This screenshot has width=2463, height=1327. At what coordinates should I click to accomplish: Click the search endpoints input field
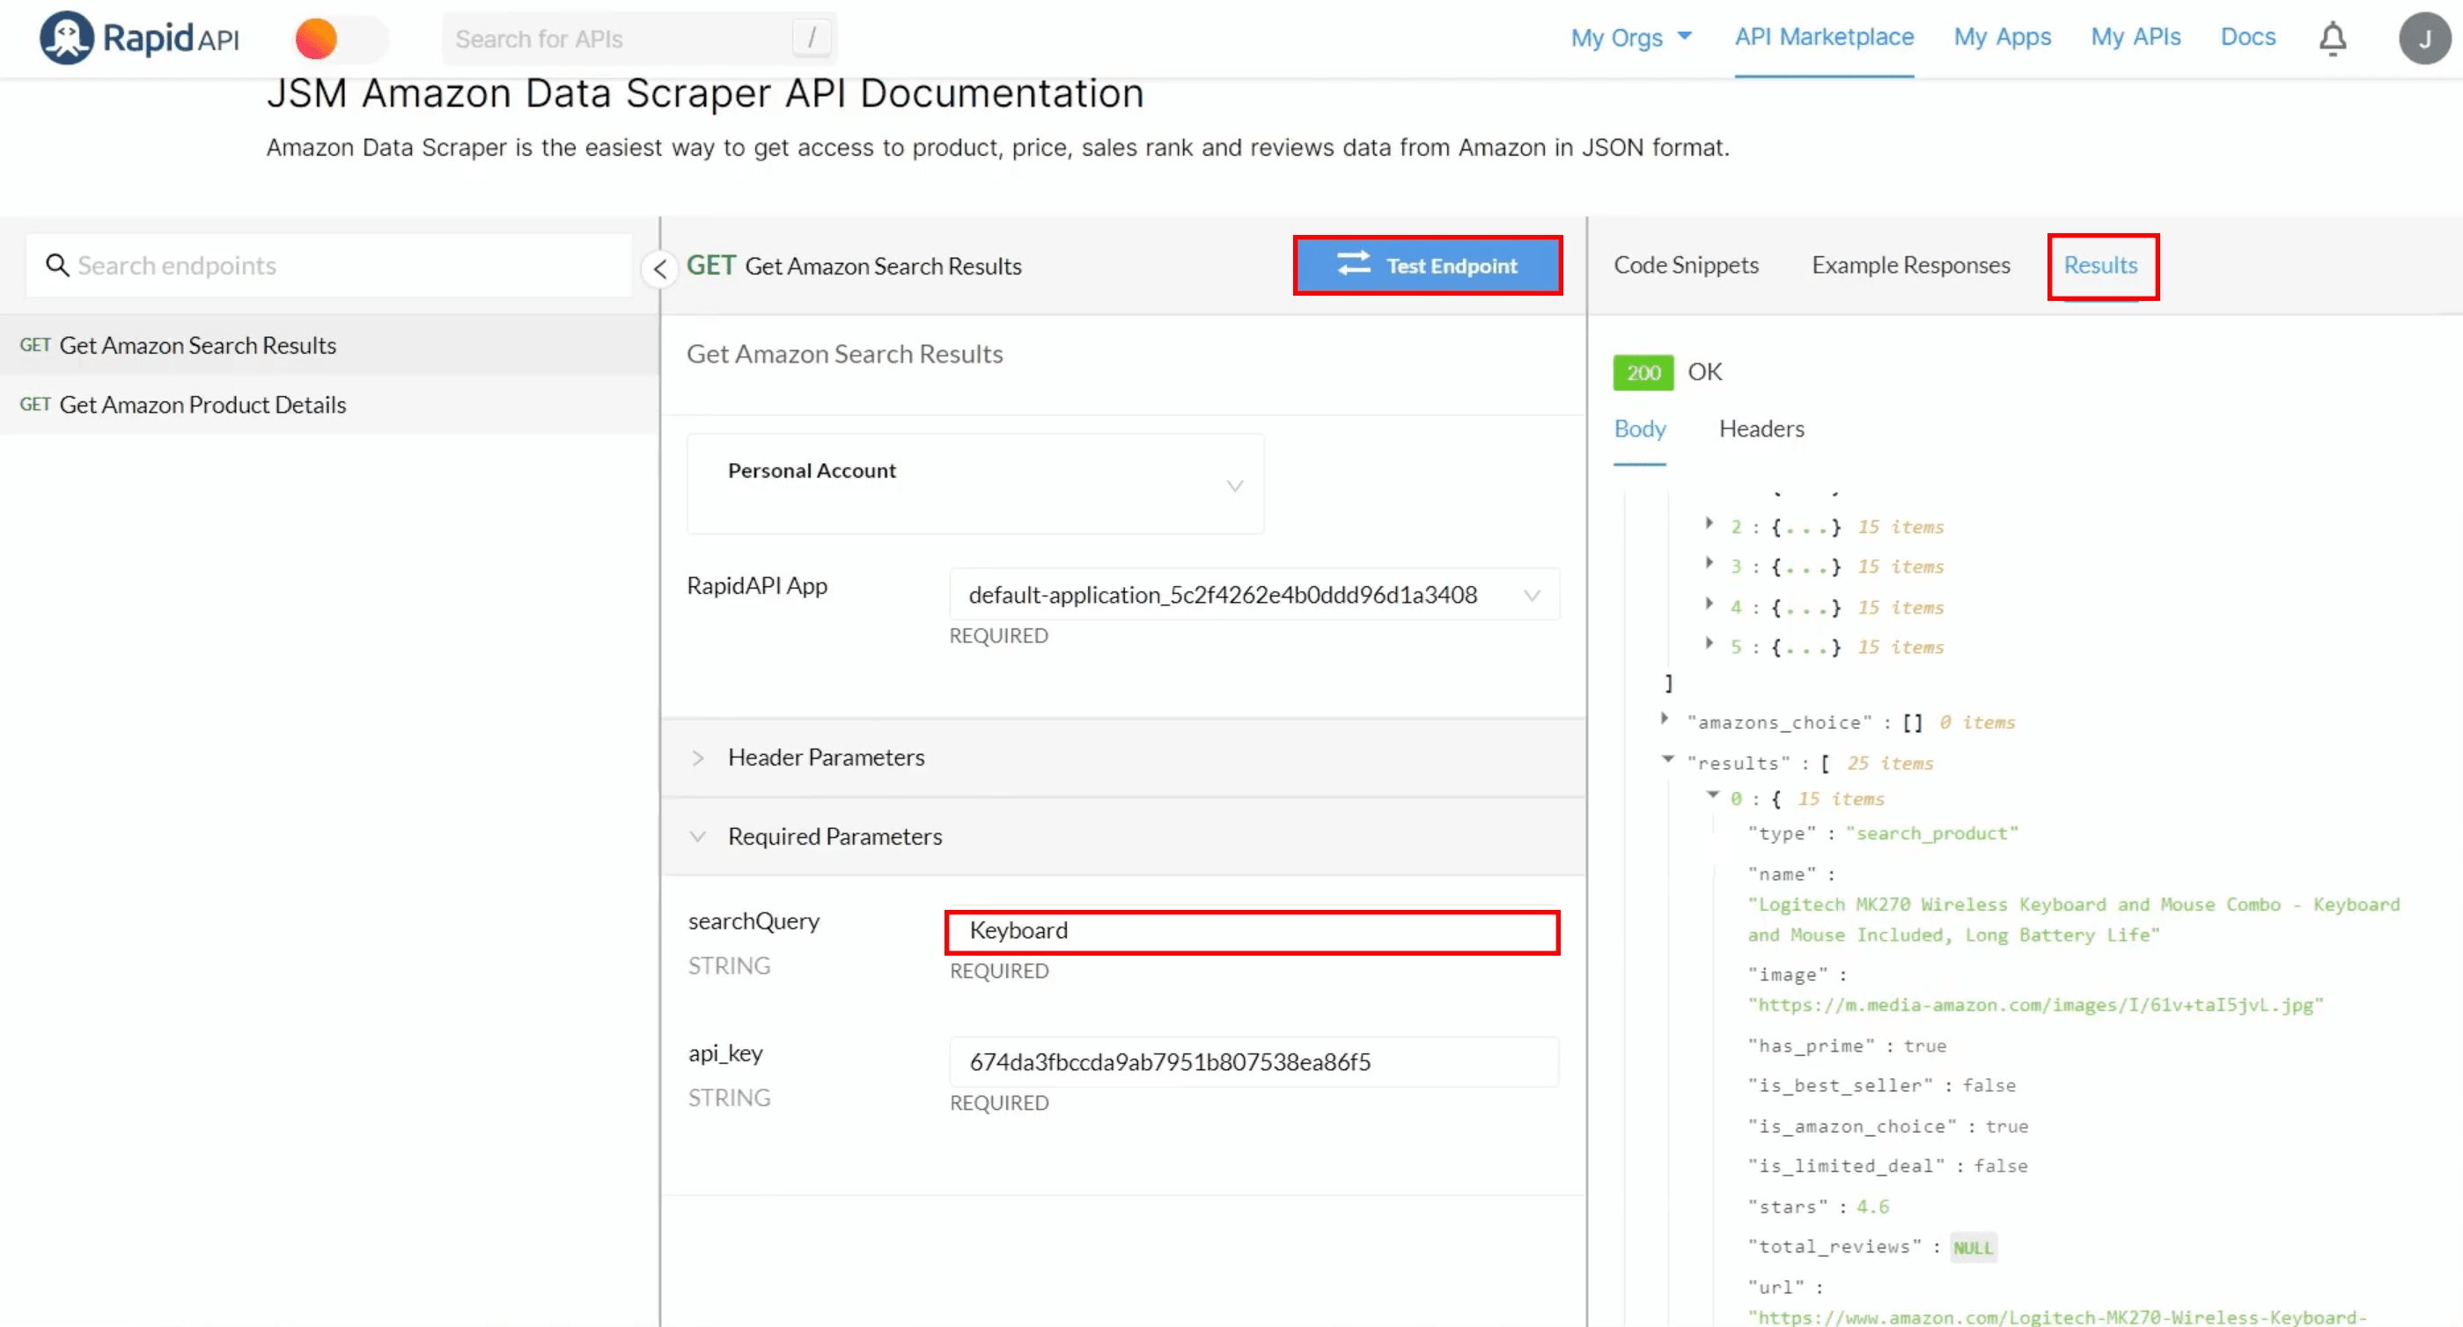(327, 265)
